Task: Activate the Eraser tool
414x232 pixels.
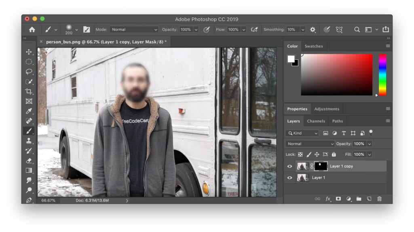Action: (x=29, y=161)
